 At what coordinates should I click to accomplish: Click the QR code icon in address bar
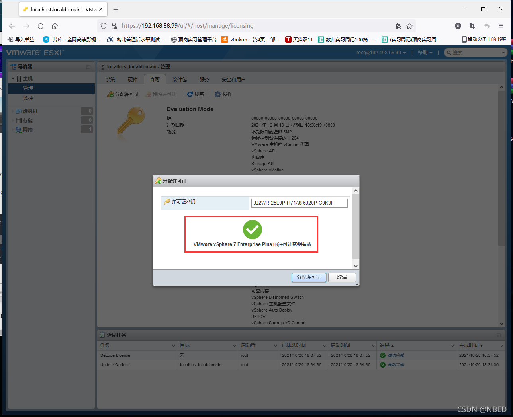(398, 26)
